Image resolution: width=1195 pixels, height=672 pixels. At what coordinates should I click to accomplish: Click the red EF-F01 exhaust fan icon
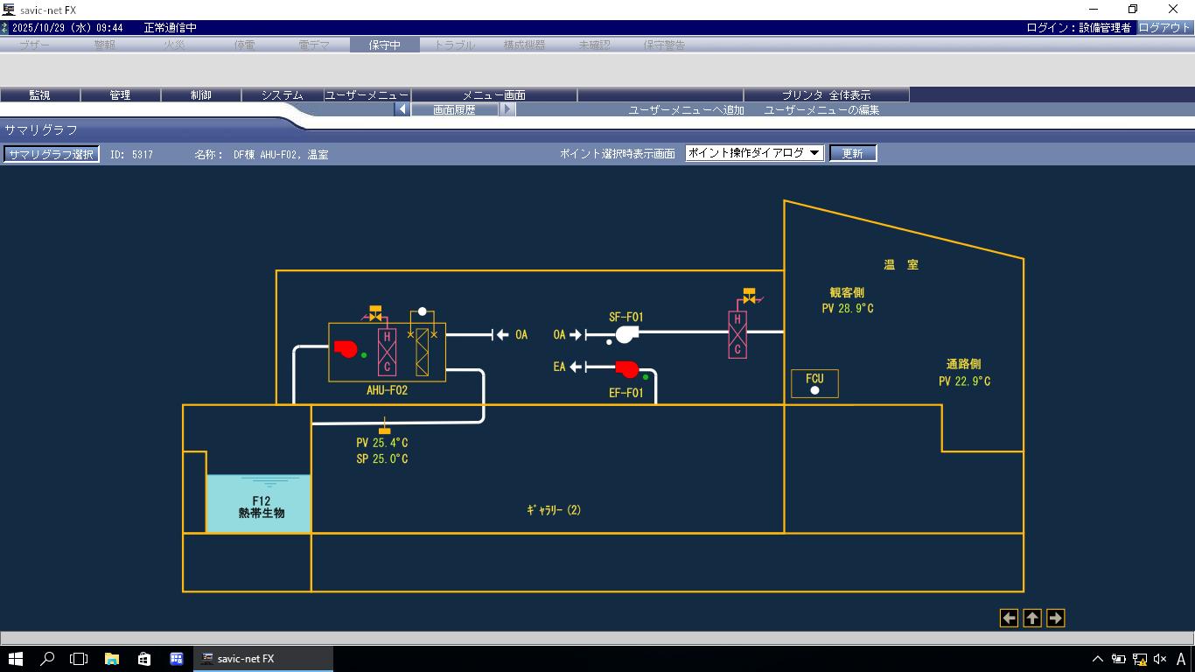(x=626, y=369)
